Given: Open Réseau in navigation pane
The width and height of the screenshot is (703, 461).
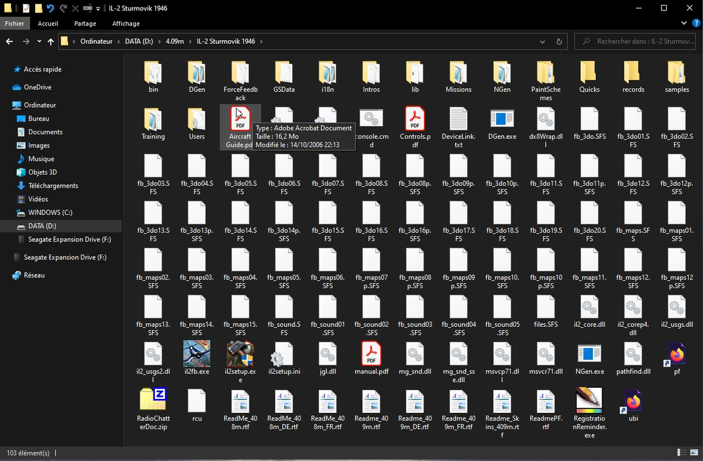Looking at the screenshot, I should pos(34,275).
